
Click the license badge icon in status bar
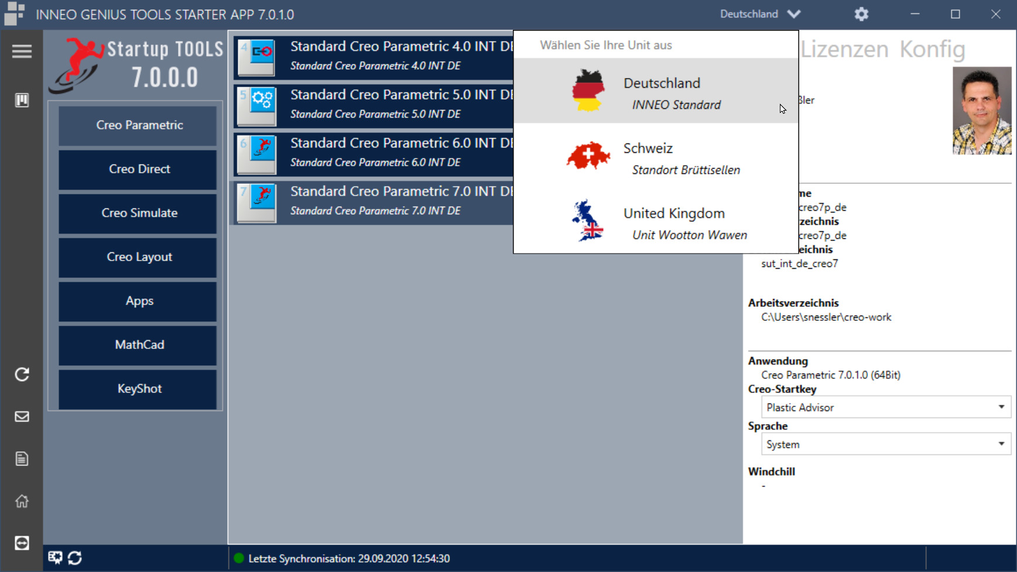click(x=54, y=558)
